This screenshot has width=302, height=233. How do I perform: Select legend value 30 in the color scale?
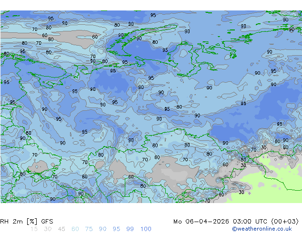click(48, 229)
